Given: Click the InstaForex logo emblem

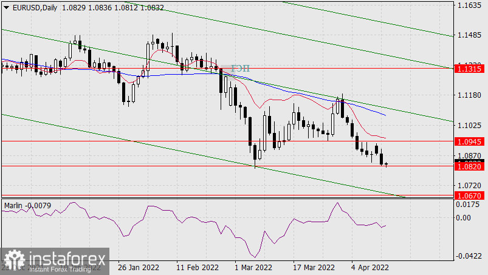Looking at the screenshot, I should coord(13,260).
